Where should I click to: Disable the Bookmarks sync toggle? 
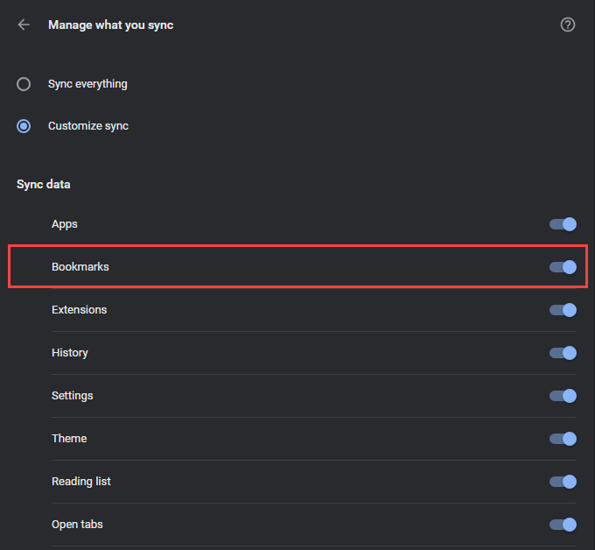click(x=563, y=267)
